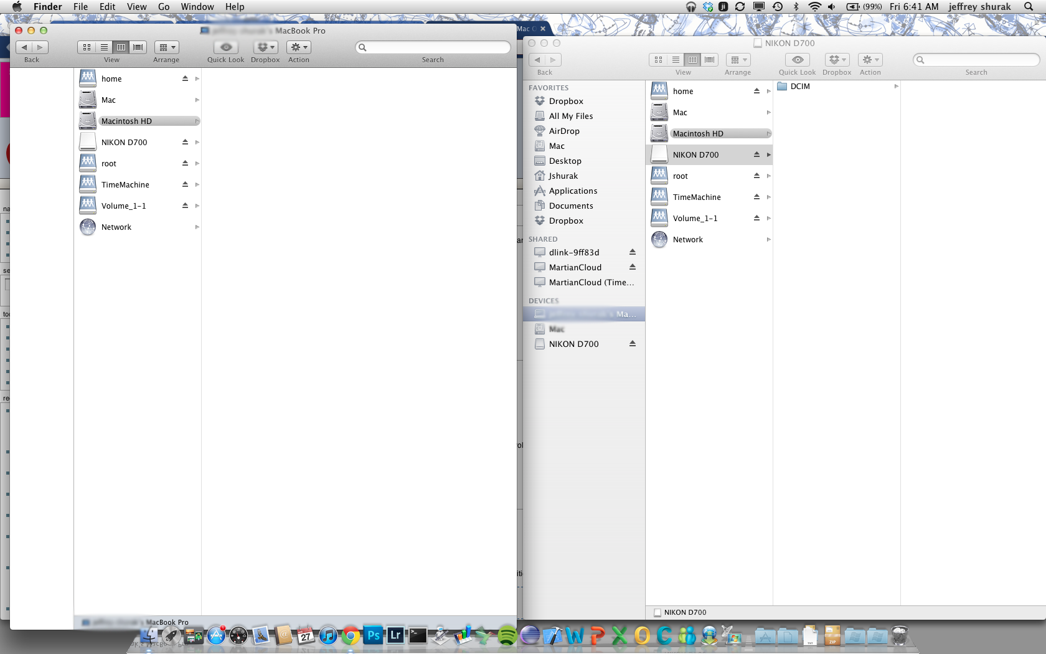Eject NIKON D700 in sidebar Devices

(633, 344)
